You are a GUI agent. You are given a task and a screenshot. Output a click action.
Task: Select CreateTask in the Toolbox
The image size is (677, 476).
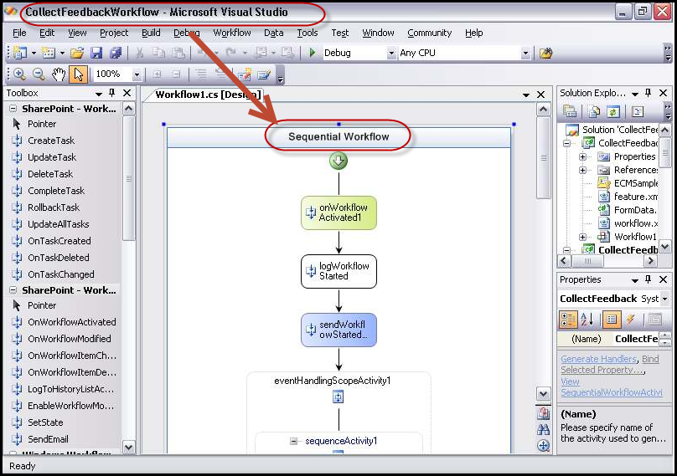pos(51,141)
